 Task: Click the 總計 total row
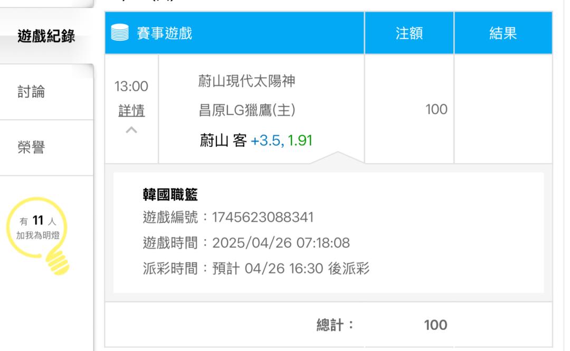[x=329, y=325]
